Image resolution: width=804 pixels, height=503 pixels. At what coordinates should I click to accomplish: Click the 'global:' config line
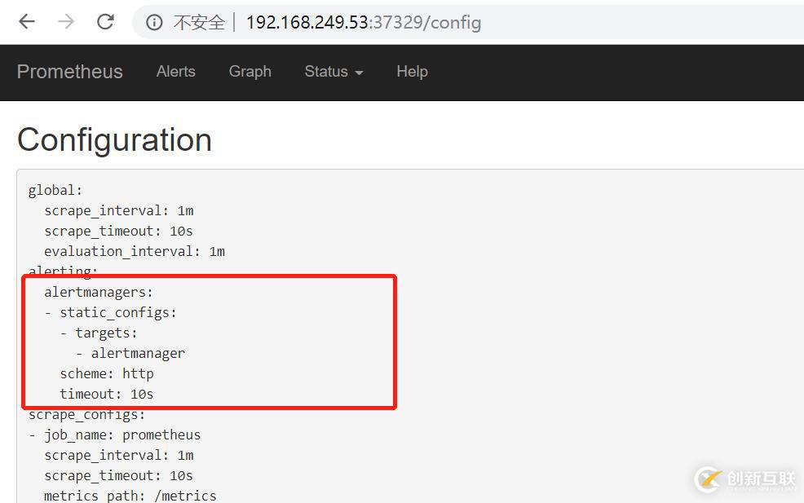(x=55, y=190)
